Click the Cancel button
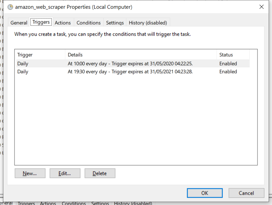Screen dimensions: 272x205 click(x=246, y=193)
